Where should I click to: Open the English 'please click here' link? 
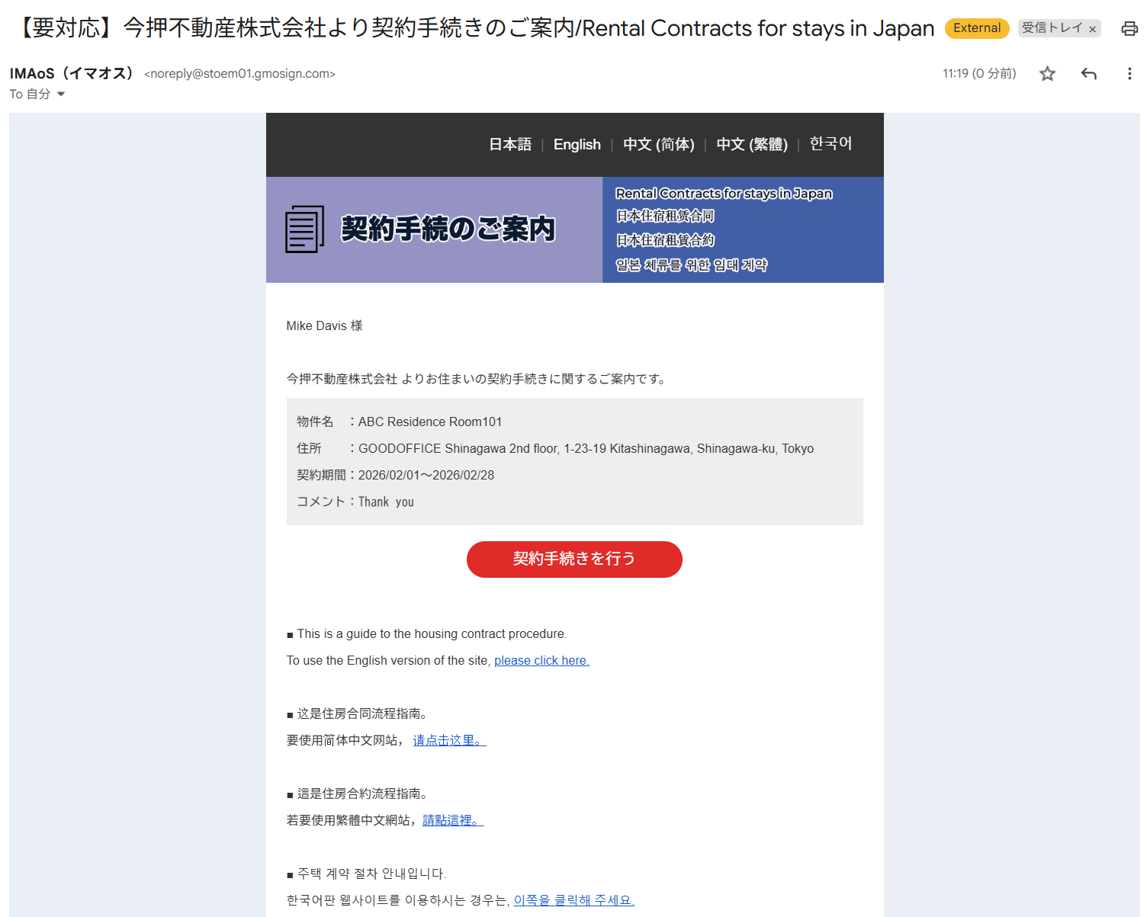tap(541, 660)
